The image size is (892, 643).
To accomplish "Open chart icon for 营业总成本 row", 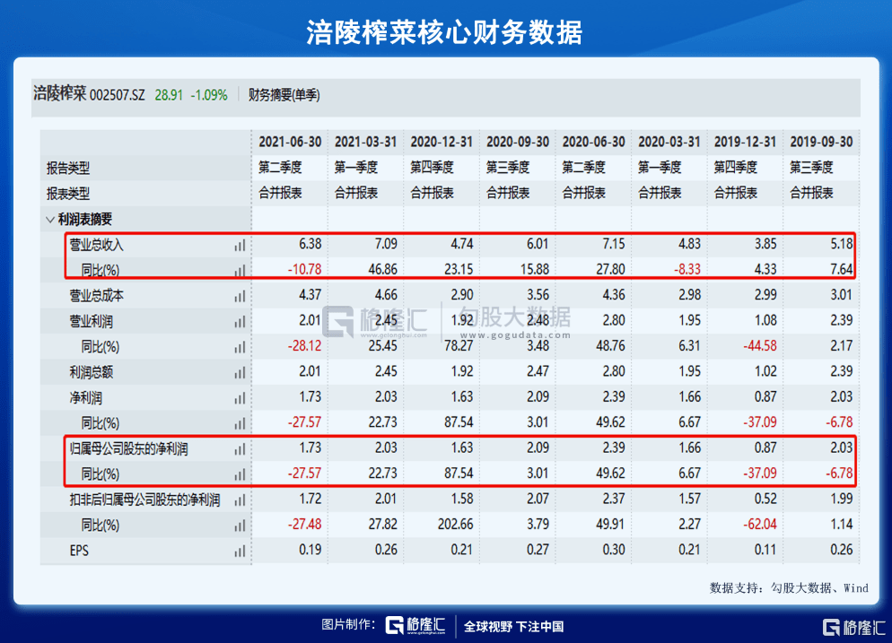I will 240,296.
